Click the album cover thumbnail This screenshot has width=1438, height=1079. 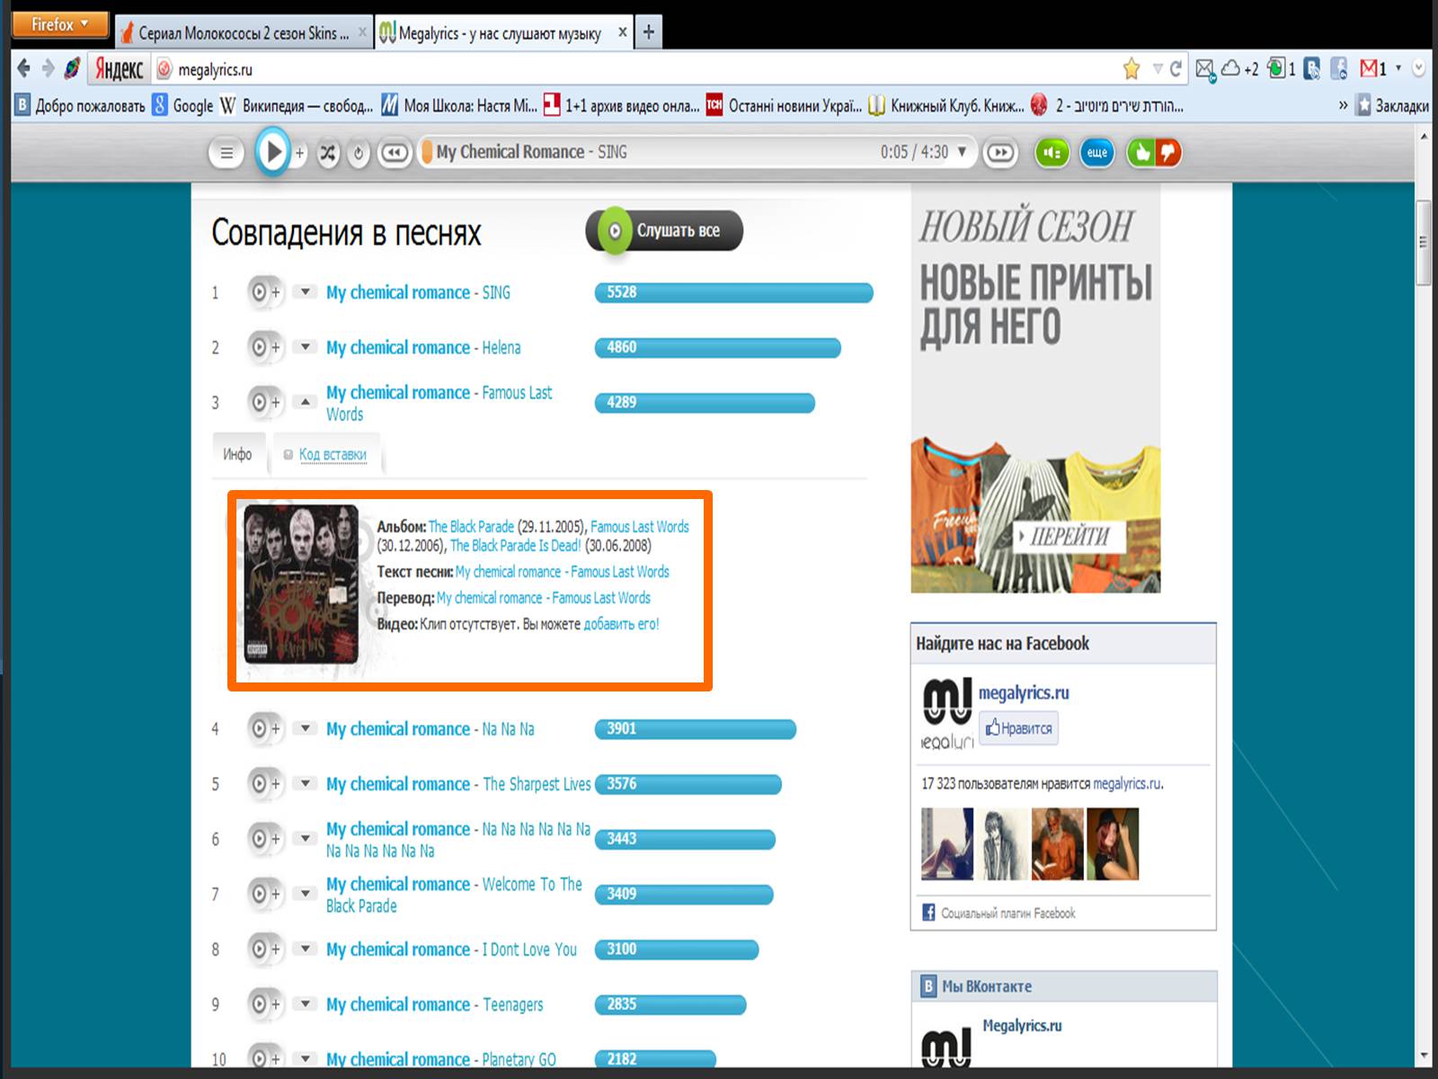point(301,584)
